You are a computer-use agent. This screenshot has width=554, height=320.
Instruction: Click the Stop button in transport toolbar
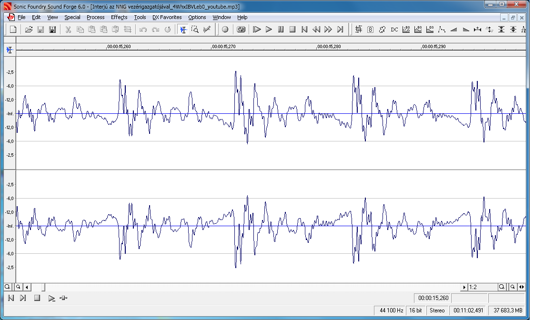click(x=292, y=30)
